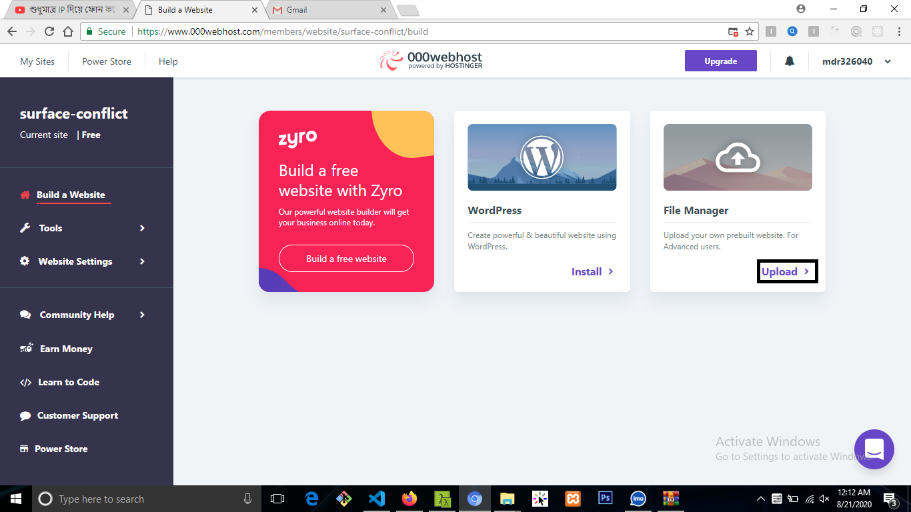Click the WordPress Install link
911x512 pixels.
pos(593,271)
